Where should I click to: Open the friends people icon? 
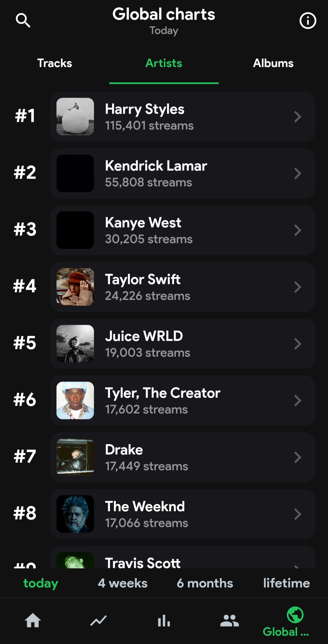(x=230, y=620)
